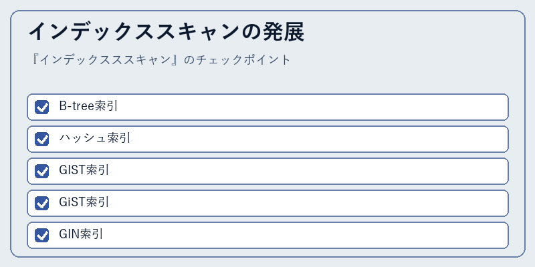Uncheck the B-tree索引 checkbox
This screenshot has height=267, width=535.
41,107
